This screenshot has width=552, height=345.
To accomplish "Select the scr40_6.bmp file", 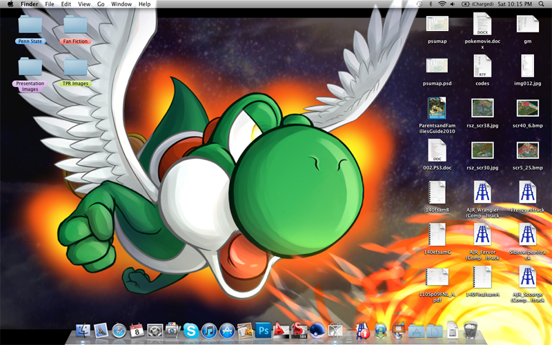I will 527,113.
